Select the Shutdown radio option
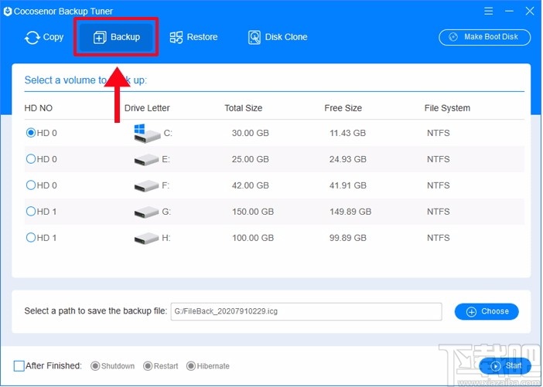The image size is (543, 387). click(x=95, y=366)
